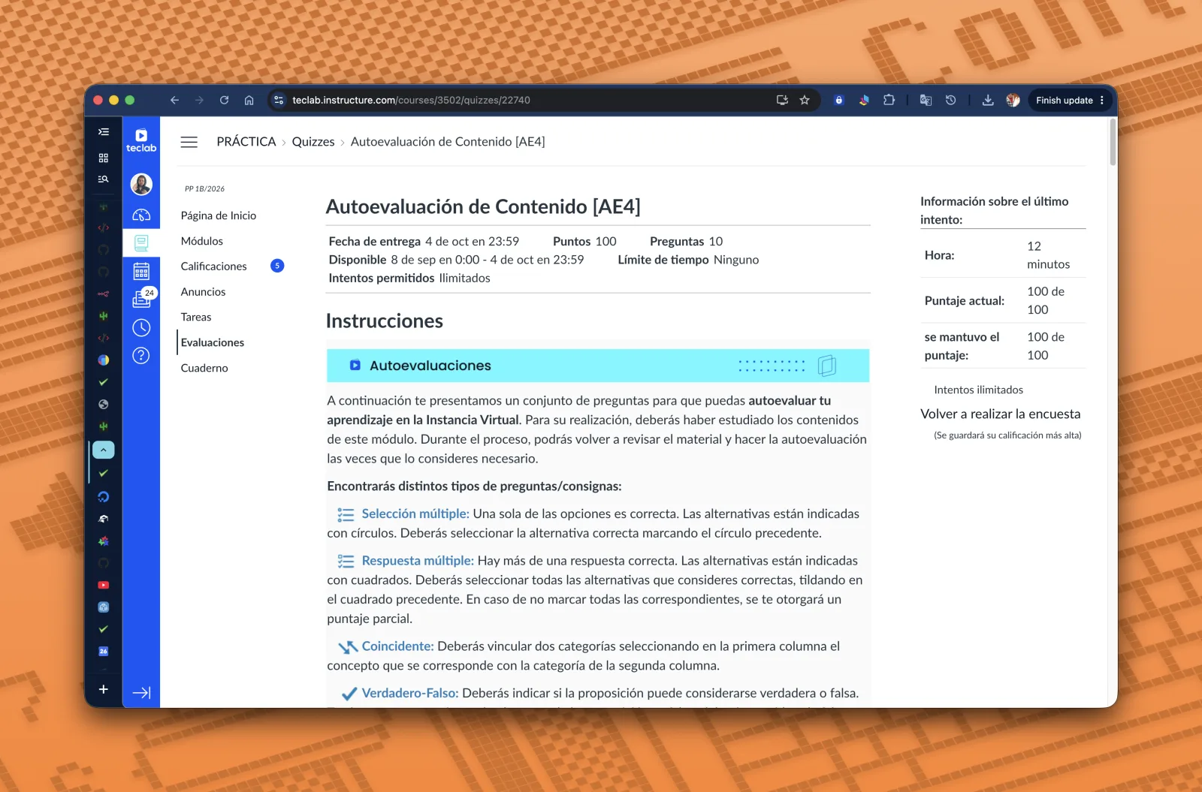Image resolution: width=1202 pixels, height=792 pixels.
Task: Click the password manager lock extension icon
Action: click(839, 100)
